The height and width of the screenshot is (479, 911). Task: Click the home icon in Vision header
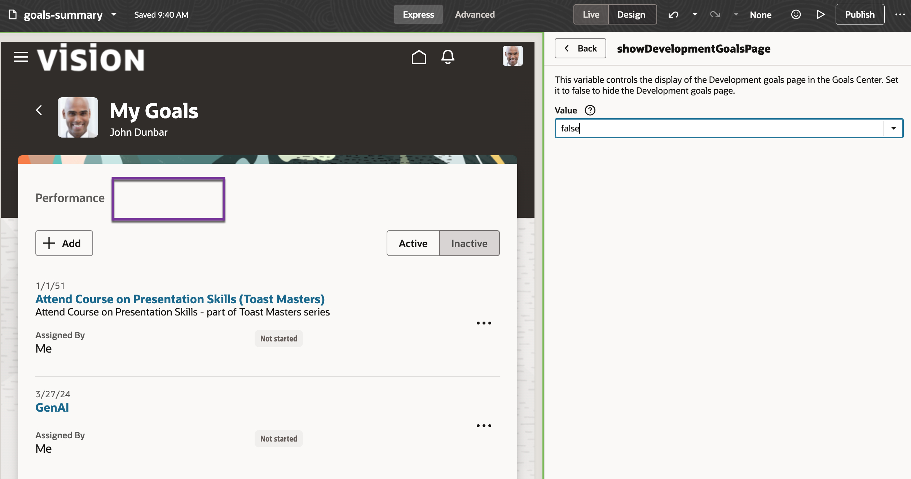(419, 57)
